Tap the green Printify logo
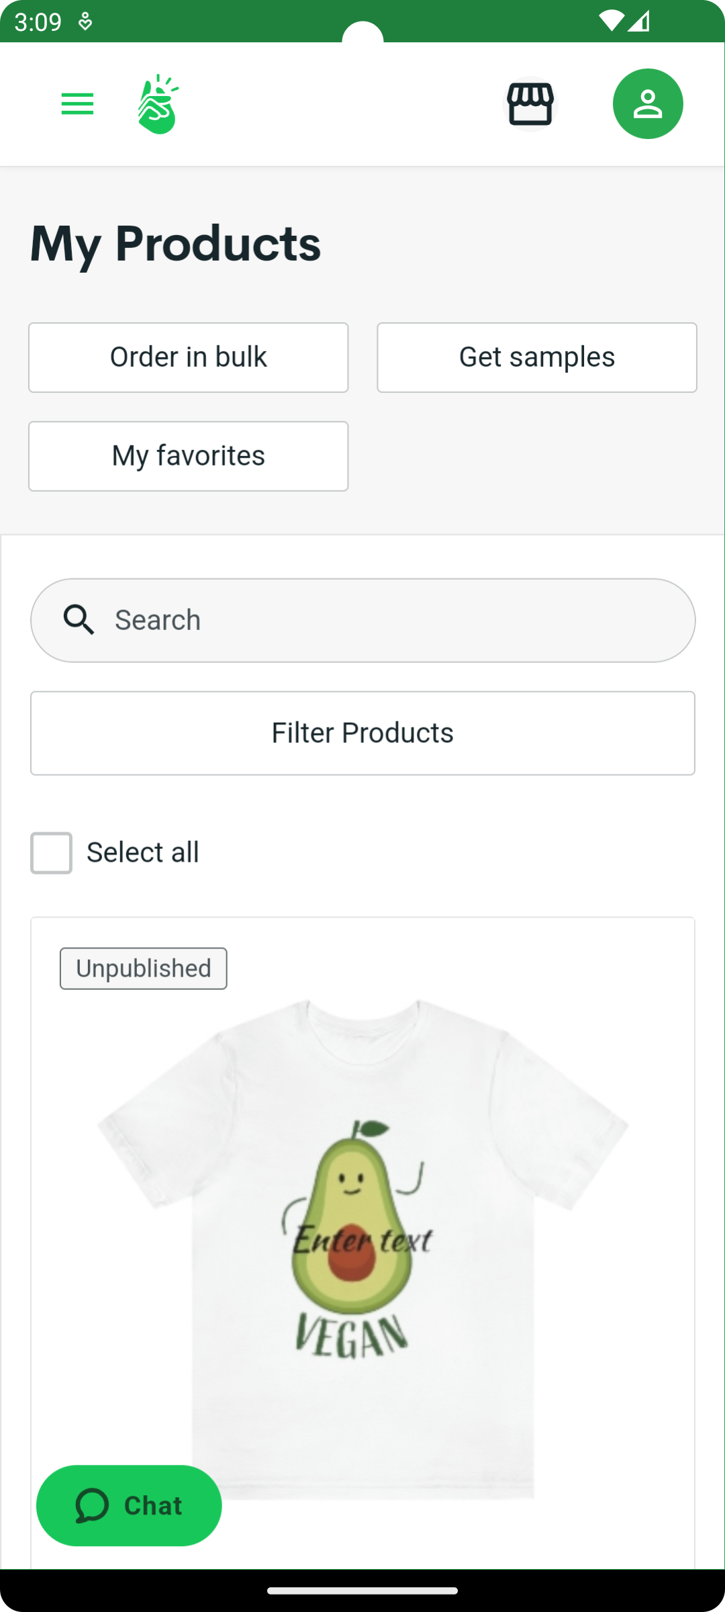725x1612 pixels. click(x=158, y=104)
